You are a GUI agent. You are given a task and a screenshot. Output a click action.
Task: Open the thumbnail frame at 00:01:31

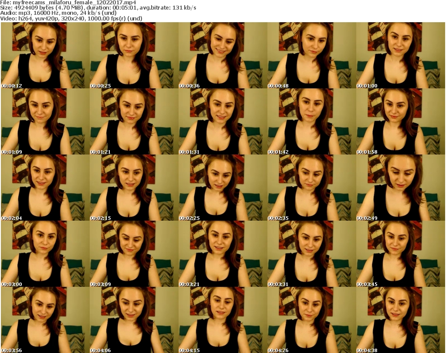223,121
